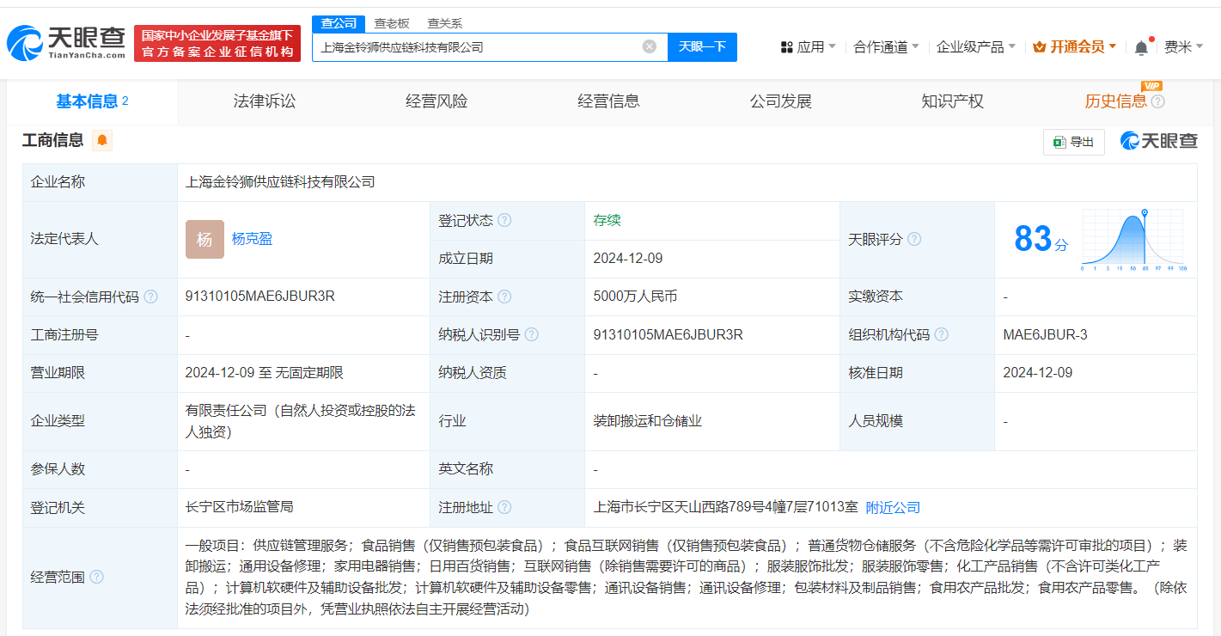
Task: Click the orange alert bell beside 工商信息
Action: (102, 141)
